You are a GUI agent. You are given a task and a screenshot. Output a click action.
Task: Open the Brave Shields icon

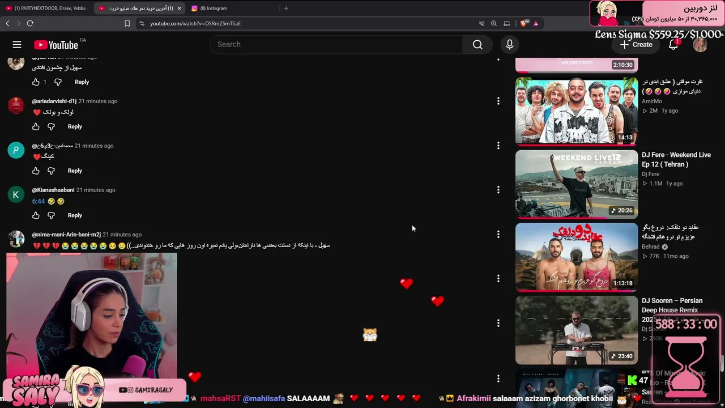pos(524,23)
